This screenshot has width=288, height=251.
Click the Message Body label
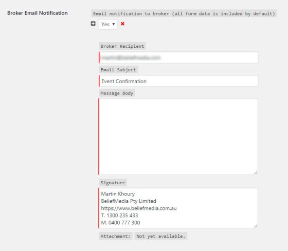click(117, 93)
